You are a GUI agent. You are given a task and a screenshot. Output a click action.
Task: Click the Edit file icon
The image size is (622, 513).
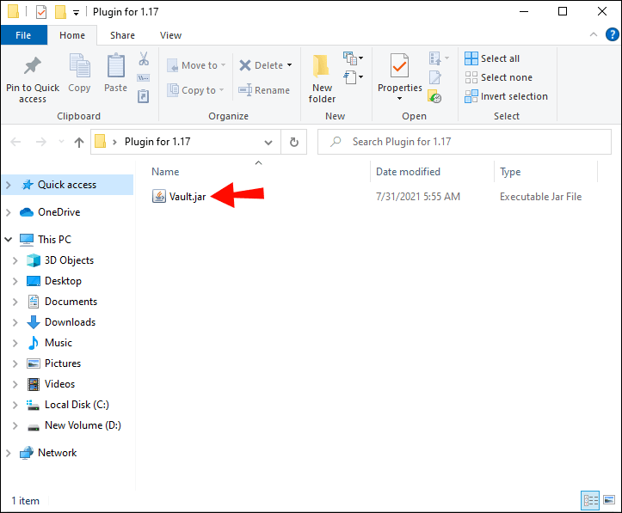pyautogui.click(x=434, y=77)
